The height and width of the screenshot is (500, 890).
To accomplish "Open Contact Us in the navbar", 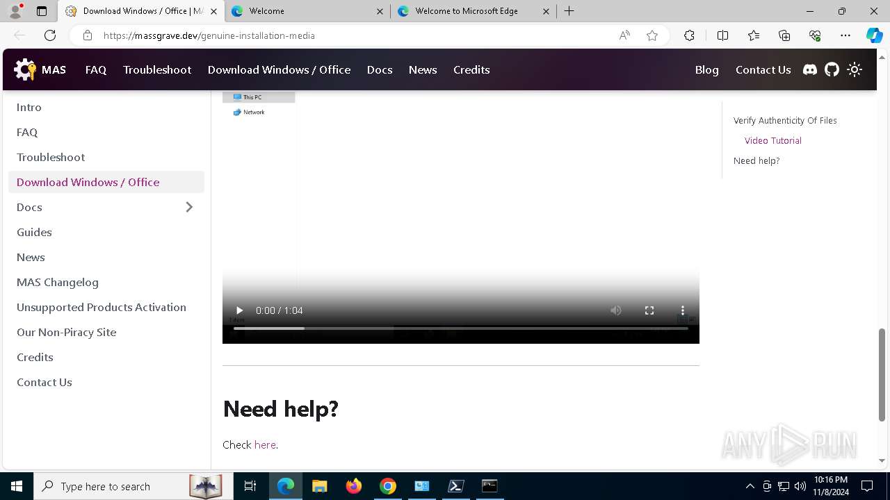I will (763, 69).
